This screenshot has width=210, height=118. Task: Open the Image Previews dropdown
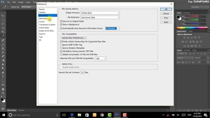click(x=100, y=13)
